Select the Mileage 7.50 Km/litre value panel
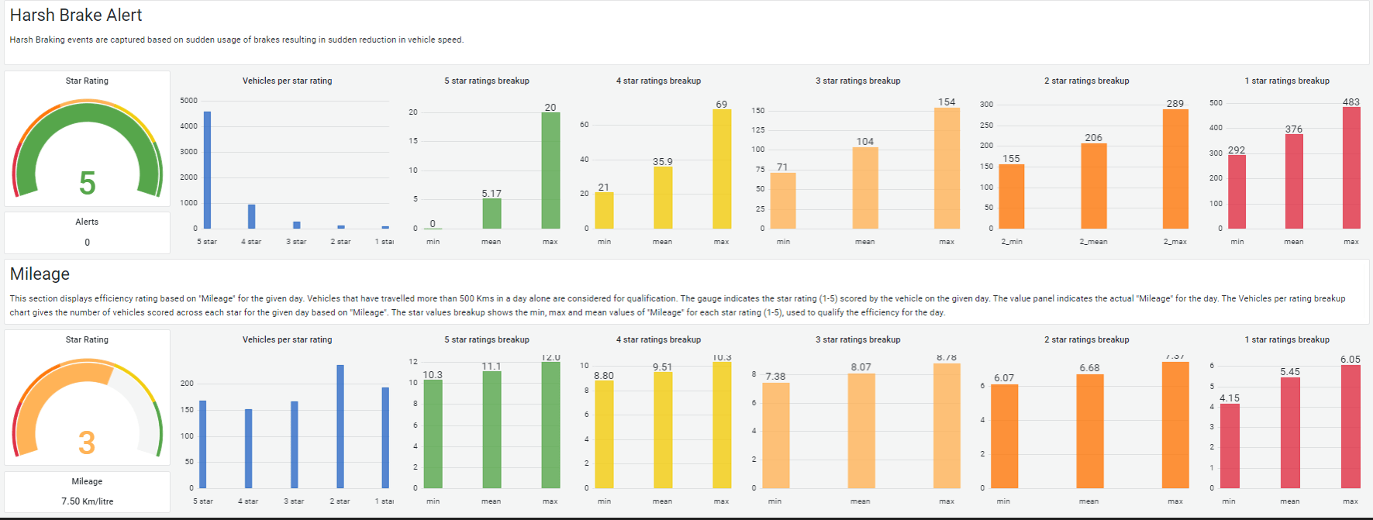 pyautogui.click(x=87, y=491)
